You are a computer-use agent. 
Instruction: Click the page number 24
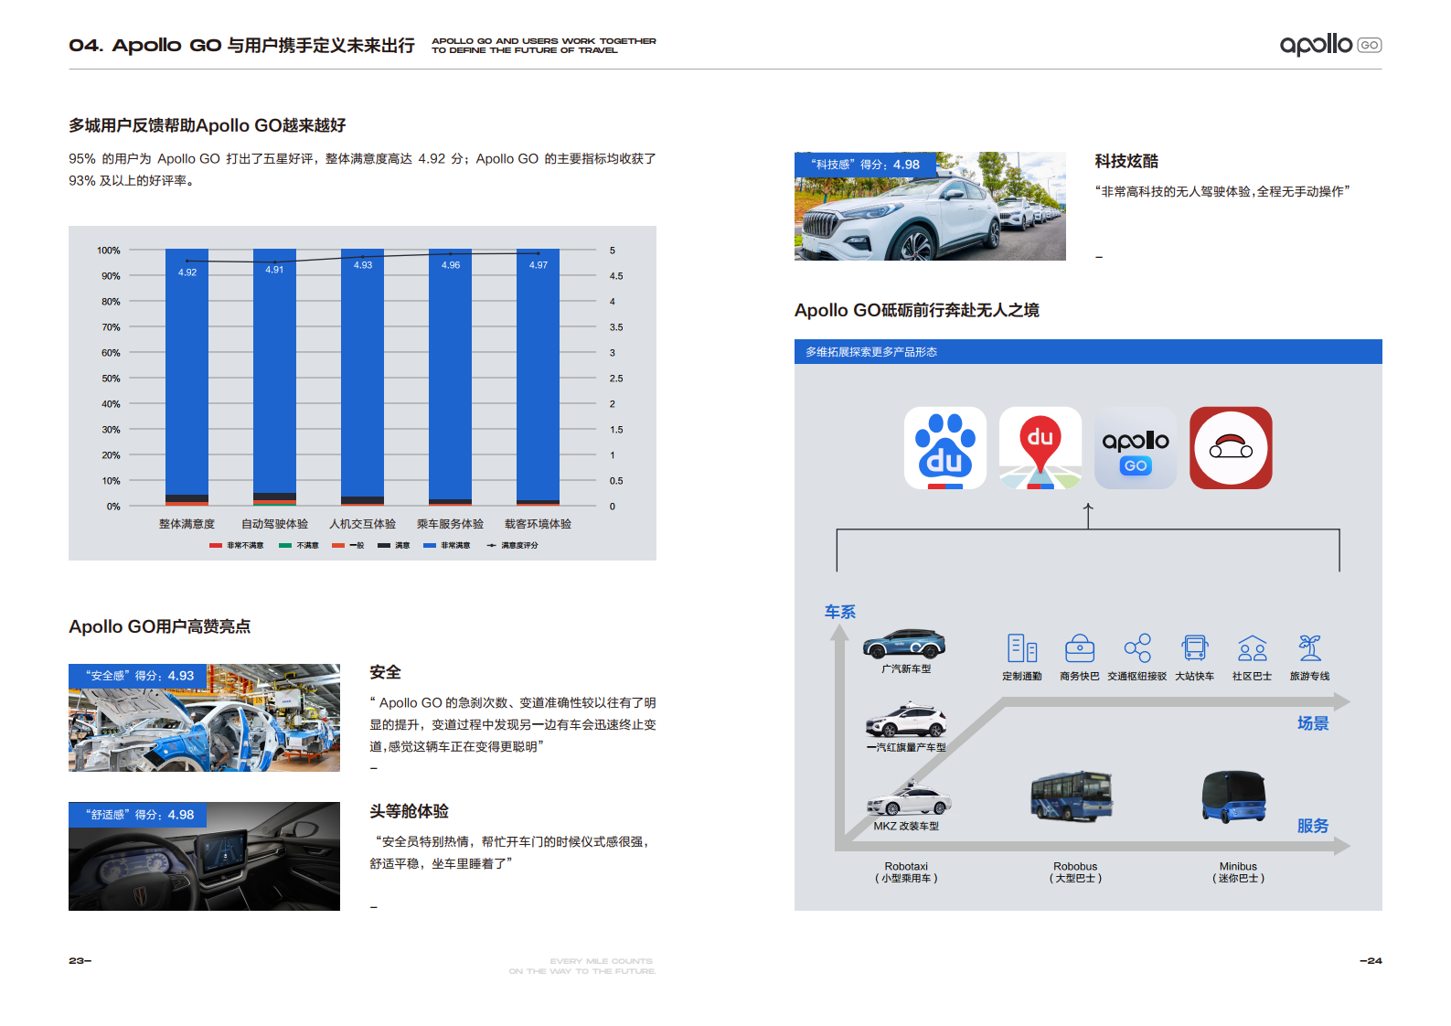[1371, 960]
